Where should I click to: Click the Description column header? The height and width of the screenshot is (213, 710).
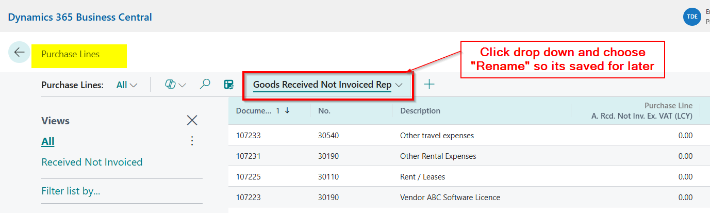tap(420, 110)
